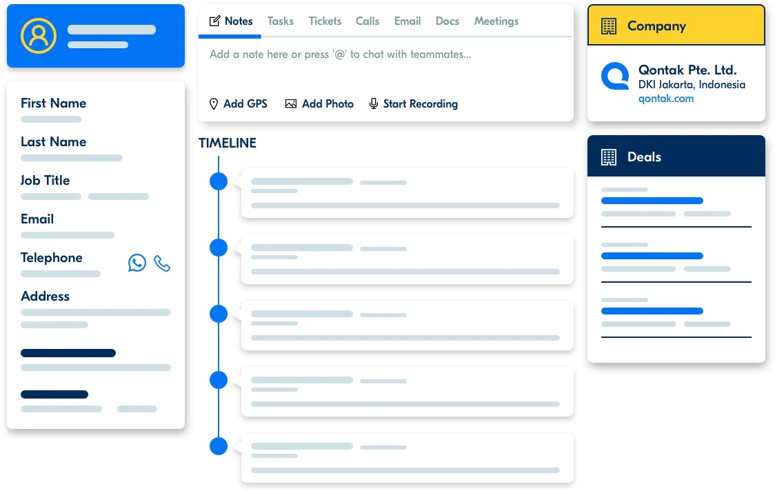The width and height of the screenshot is (775, 491).
Task: Switch to the Notes tab
Action: (231, 21)
